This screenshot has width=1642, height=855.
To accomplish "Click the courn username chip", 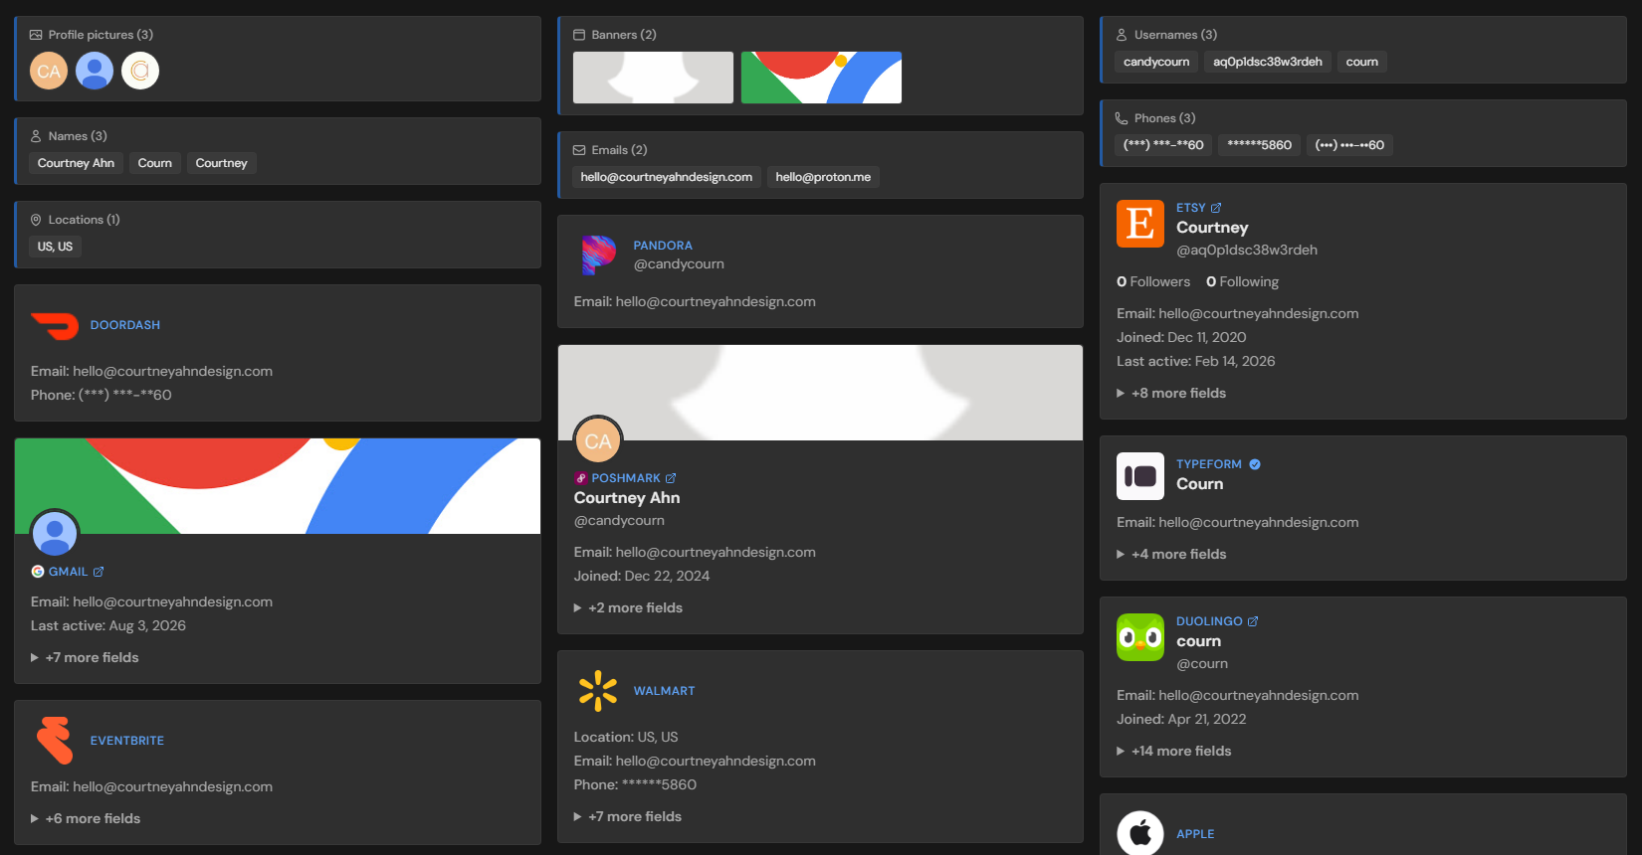I will tap(1362, 62).
